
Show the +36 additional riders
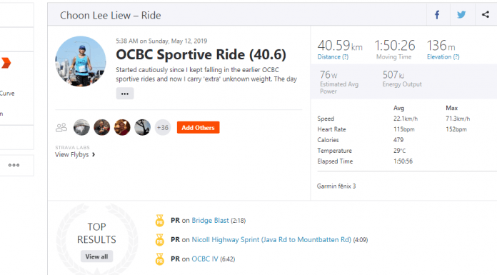click(x=163, y=128)
